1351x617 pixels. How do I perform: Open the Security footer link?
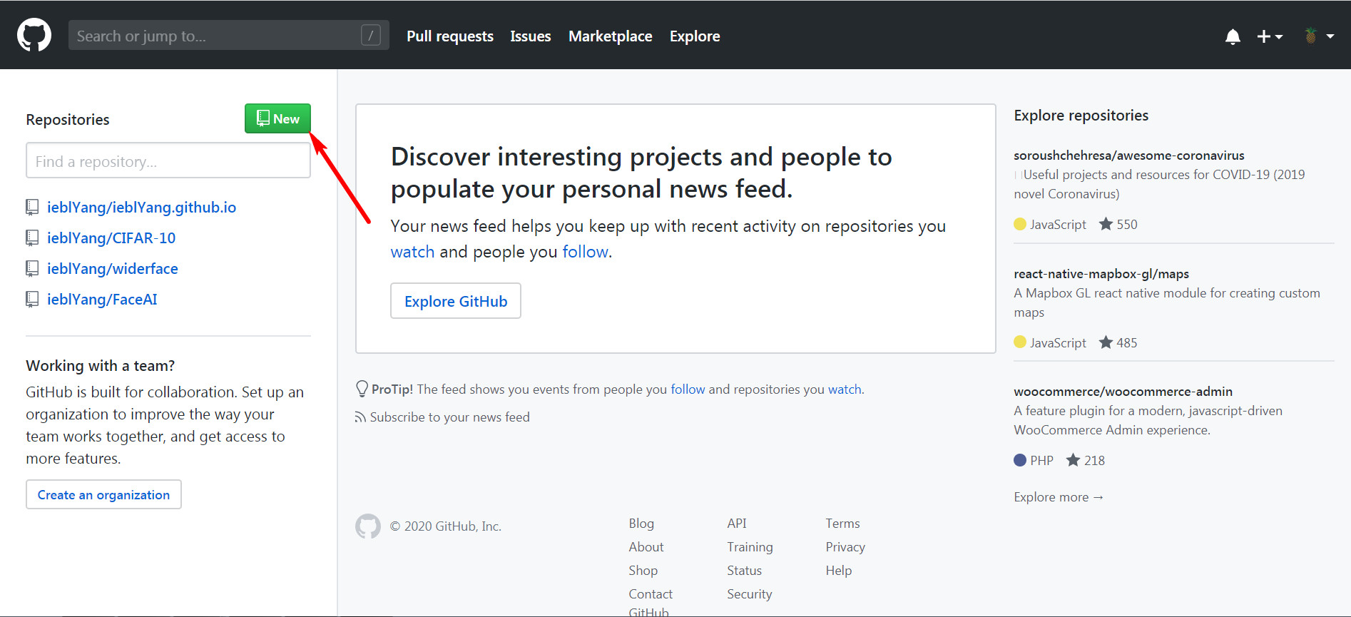tap(750, 594)
